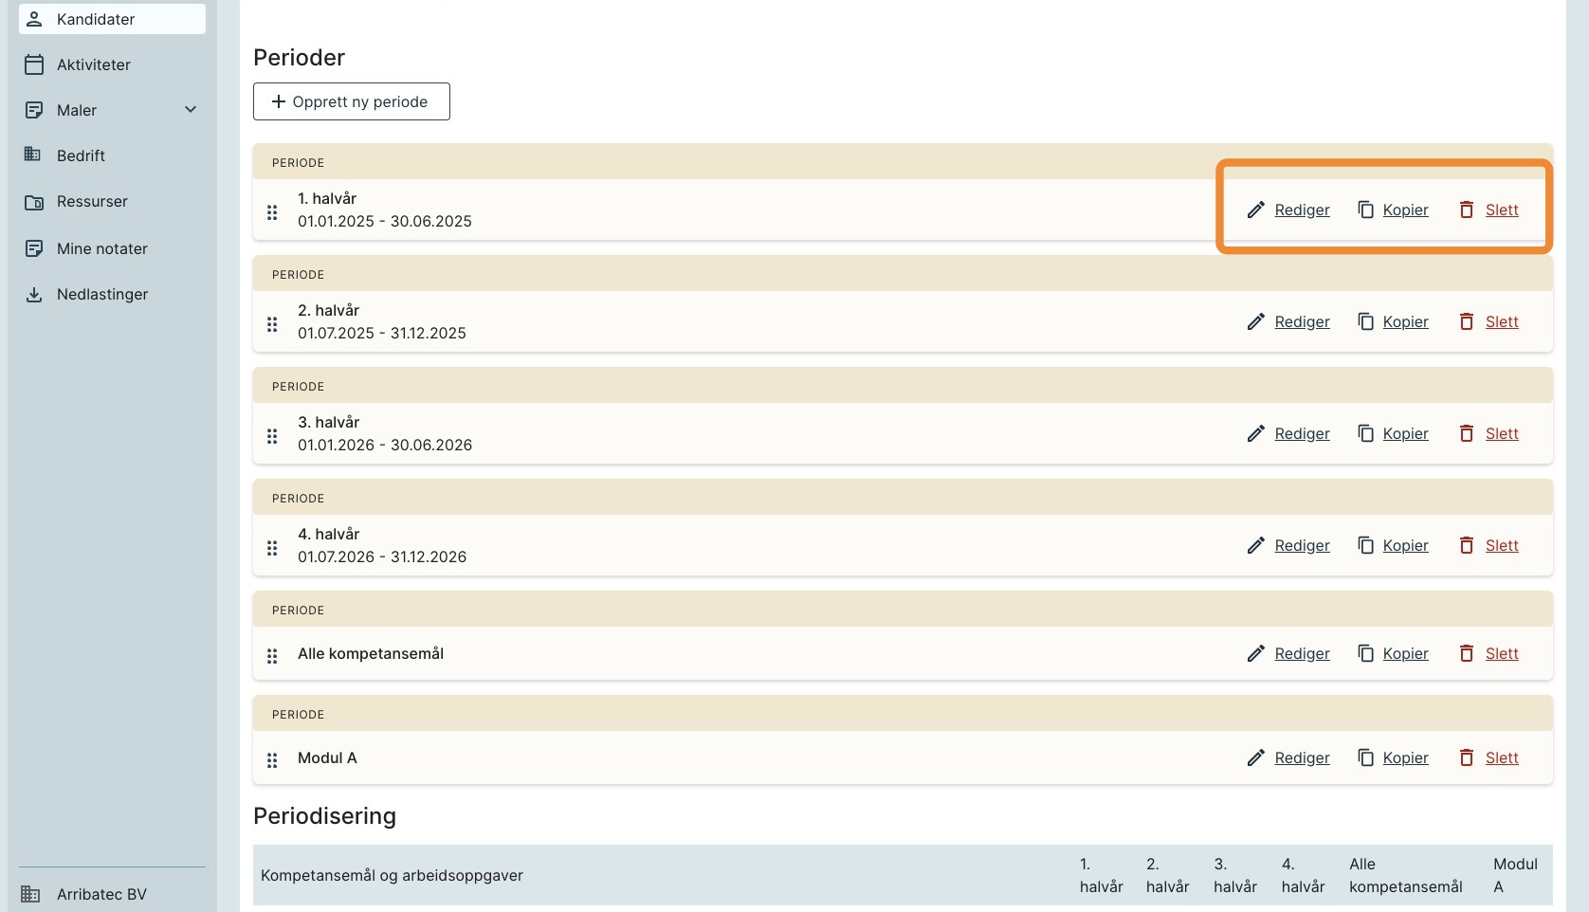Open Mine notater section

tap(101, 248)
